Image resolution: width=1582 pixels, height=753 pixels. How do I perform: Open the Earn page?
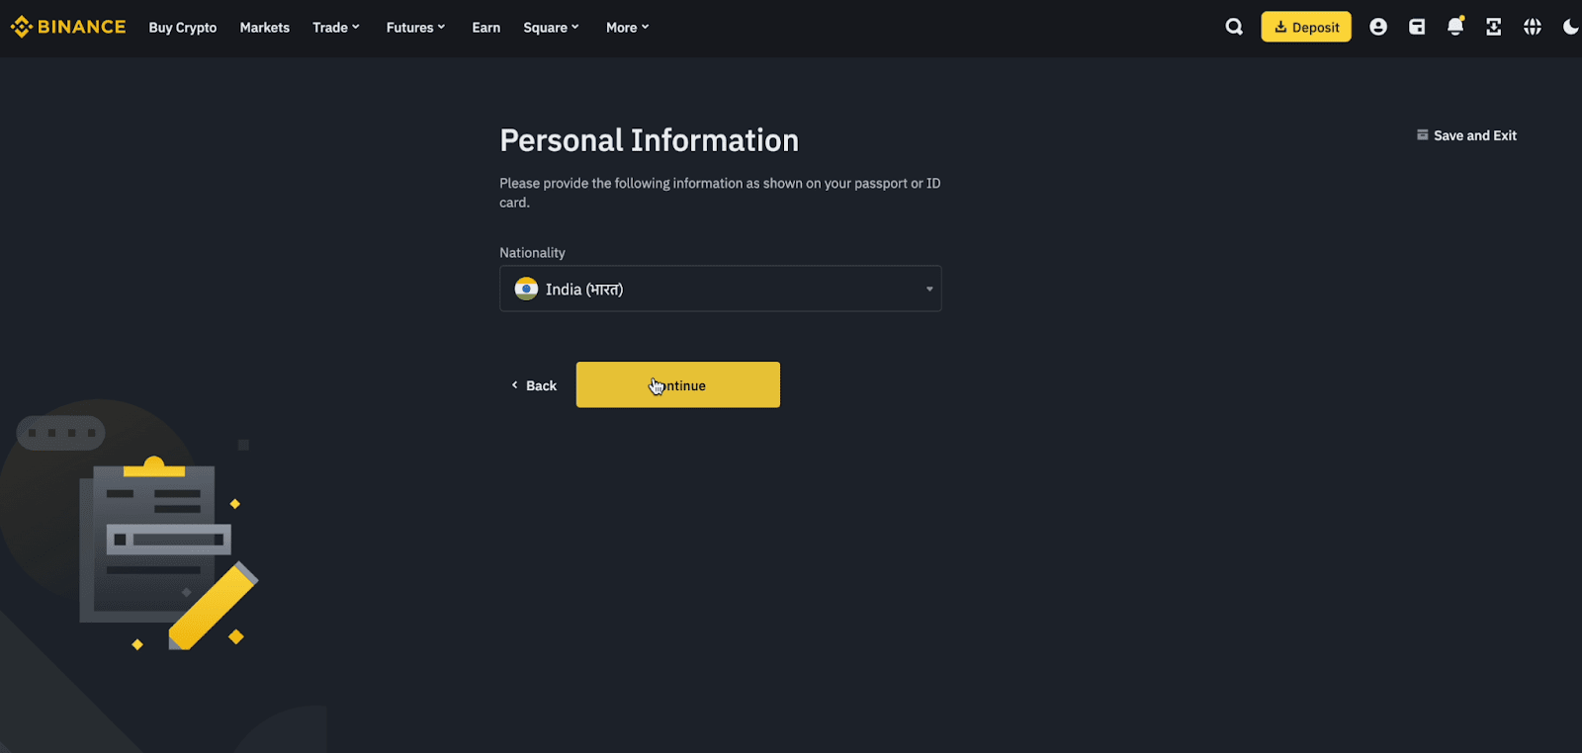click(486, 28)
